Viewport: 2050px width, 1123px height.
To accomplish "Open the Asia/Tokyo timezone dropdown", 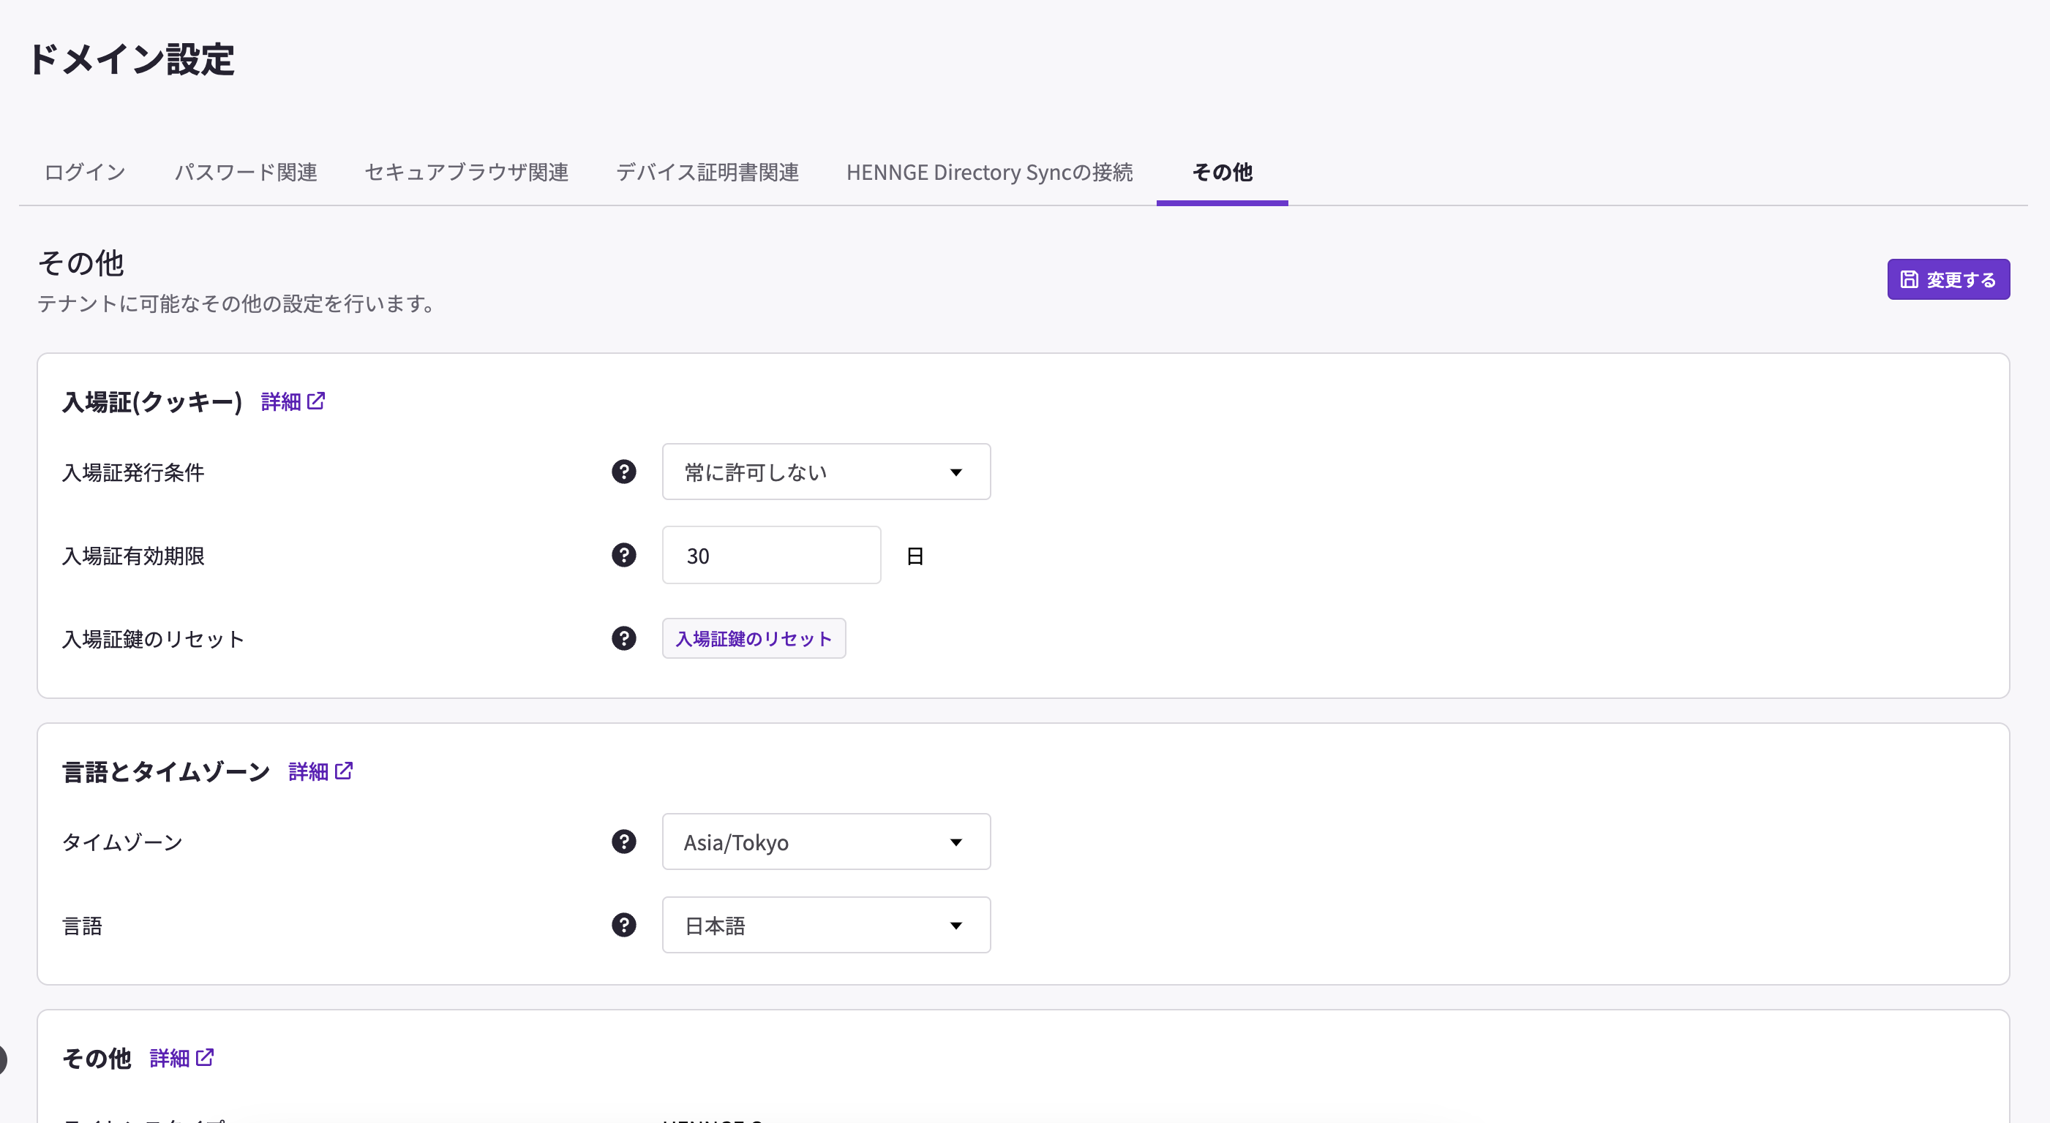I will 826,842.
